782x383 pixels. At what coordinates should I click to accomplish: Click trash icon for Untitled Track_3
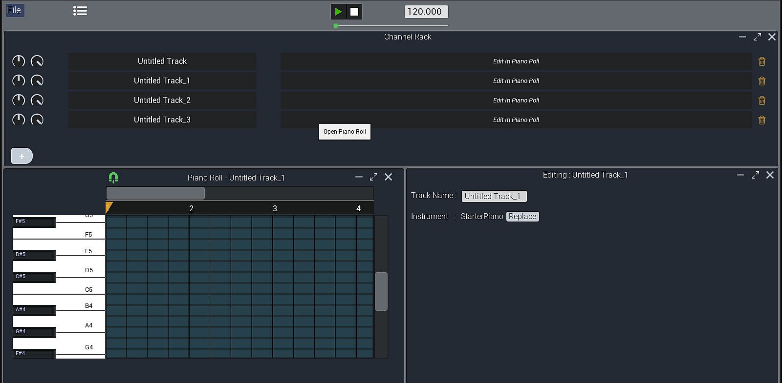761,120
